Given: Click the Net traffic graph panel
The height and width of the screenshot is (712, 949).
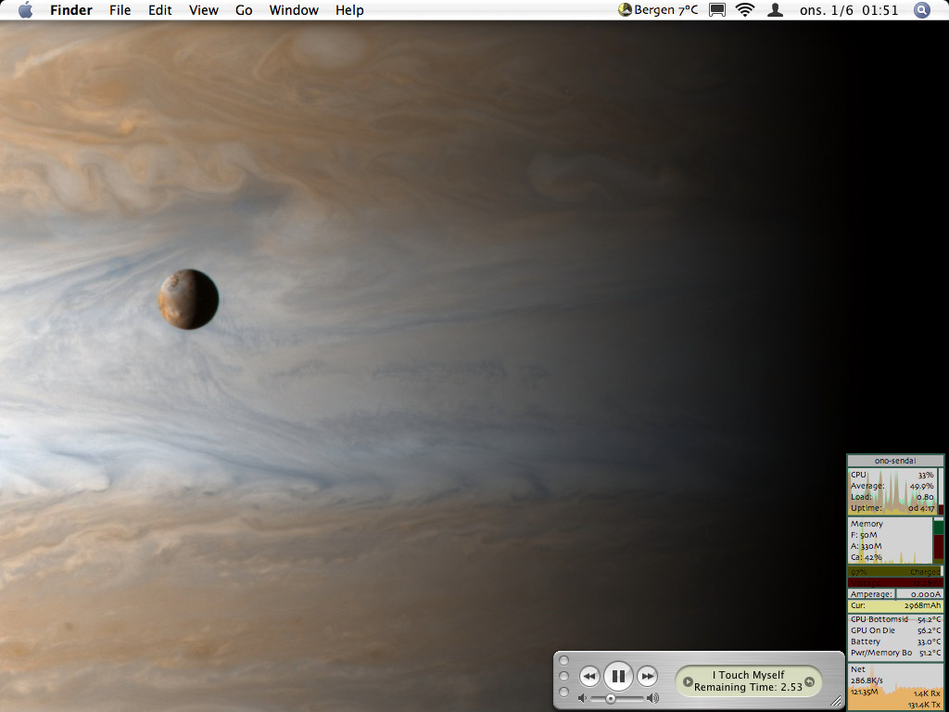Looking at the screenshot, I should click(895, 687).
